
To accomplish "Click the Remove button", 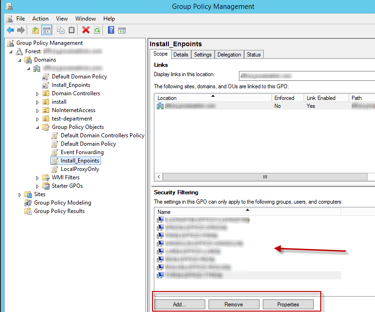I will (x=233, y=305).
